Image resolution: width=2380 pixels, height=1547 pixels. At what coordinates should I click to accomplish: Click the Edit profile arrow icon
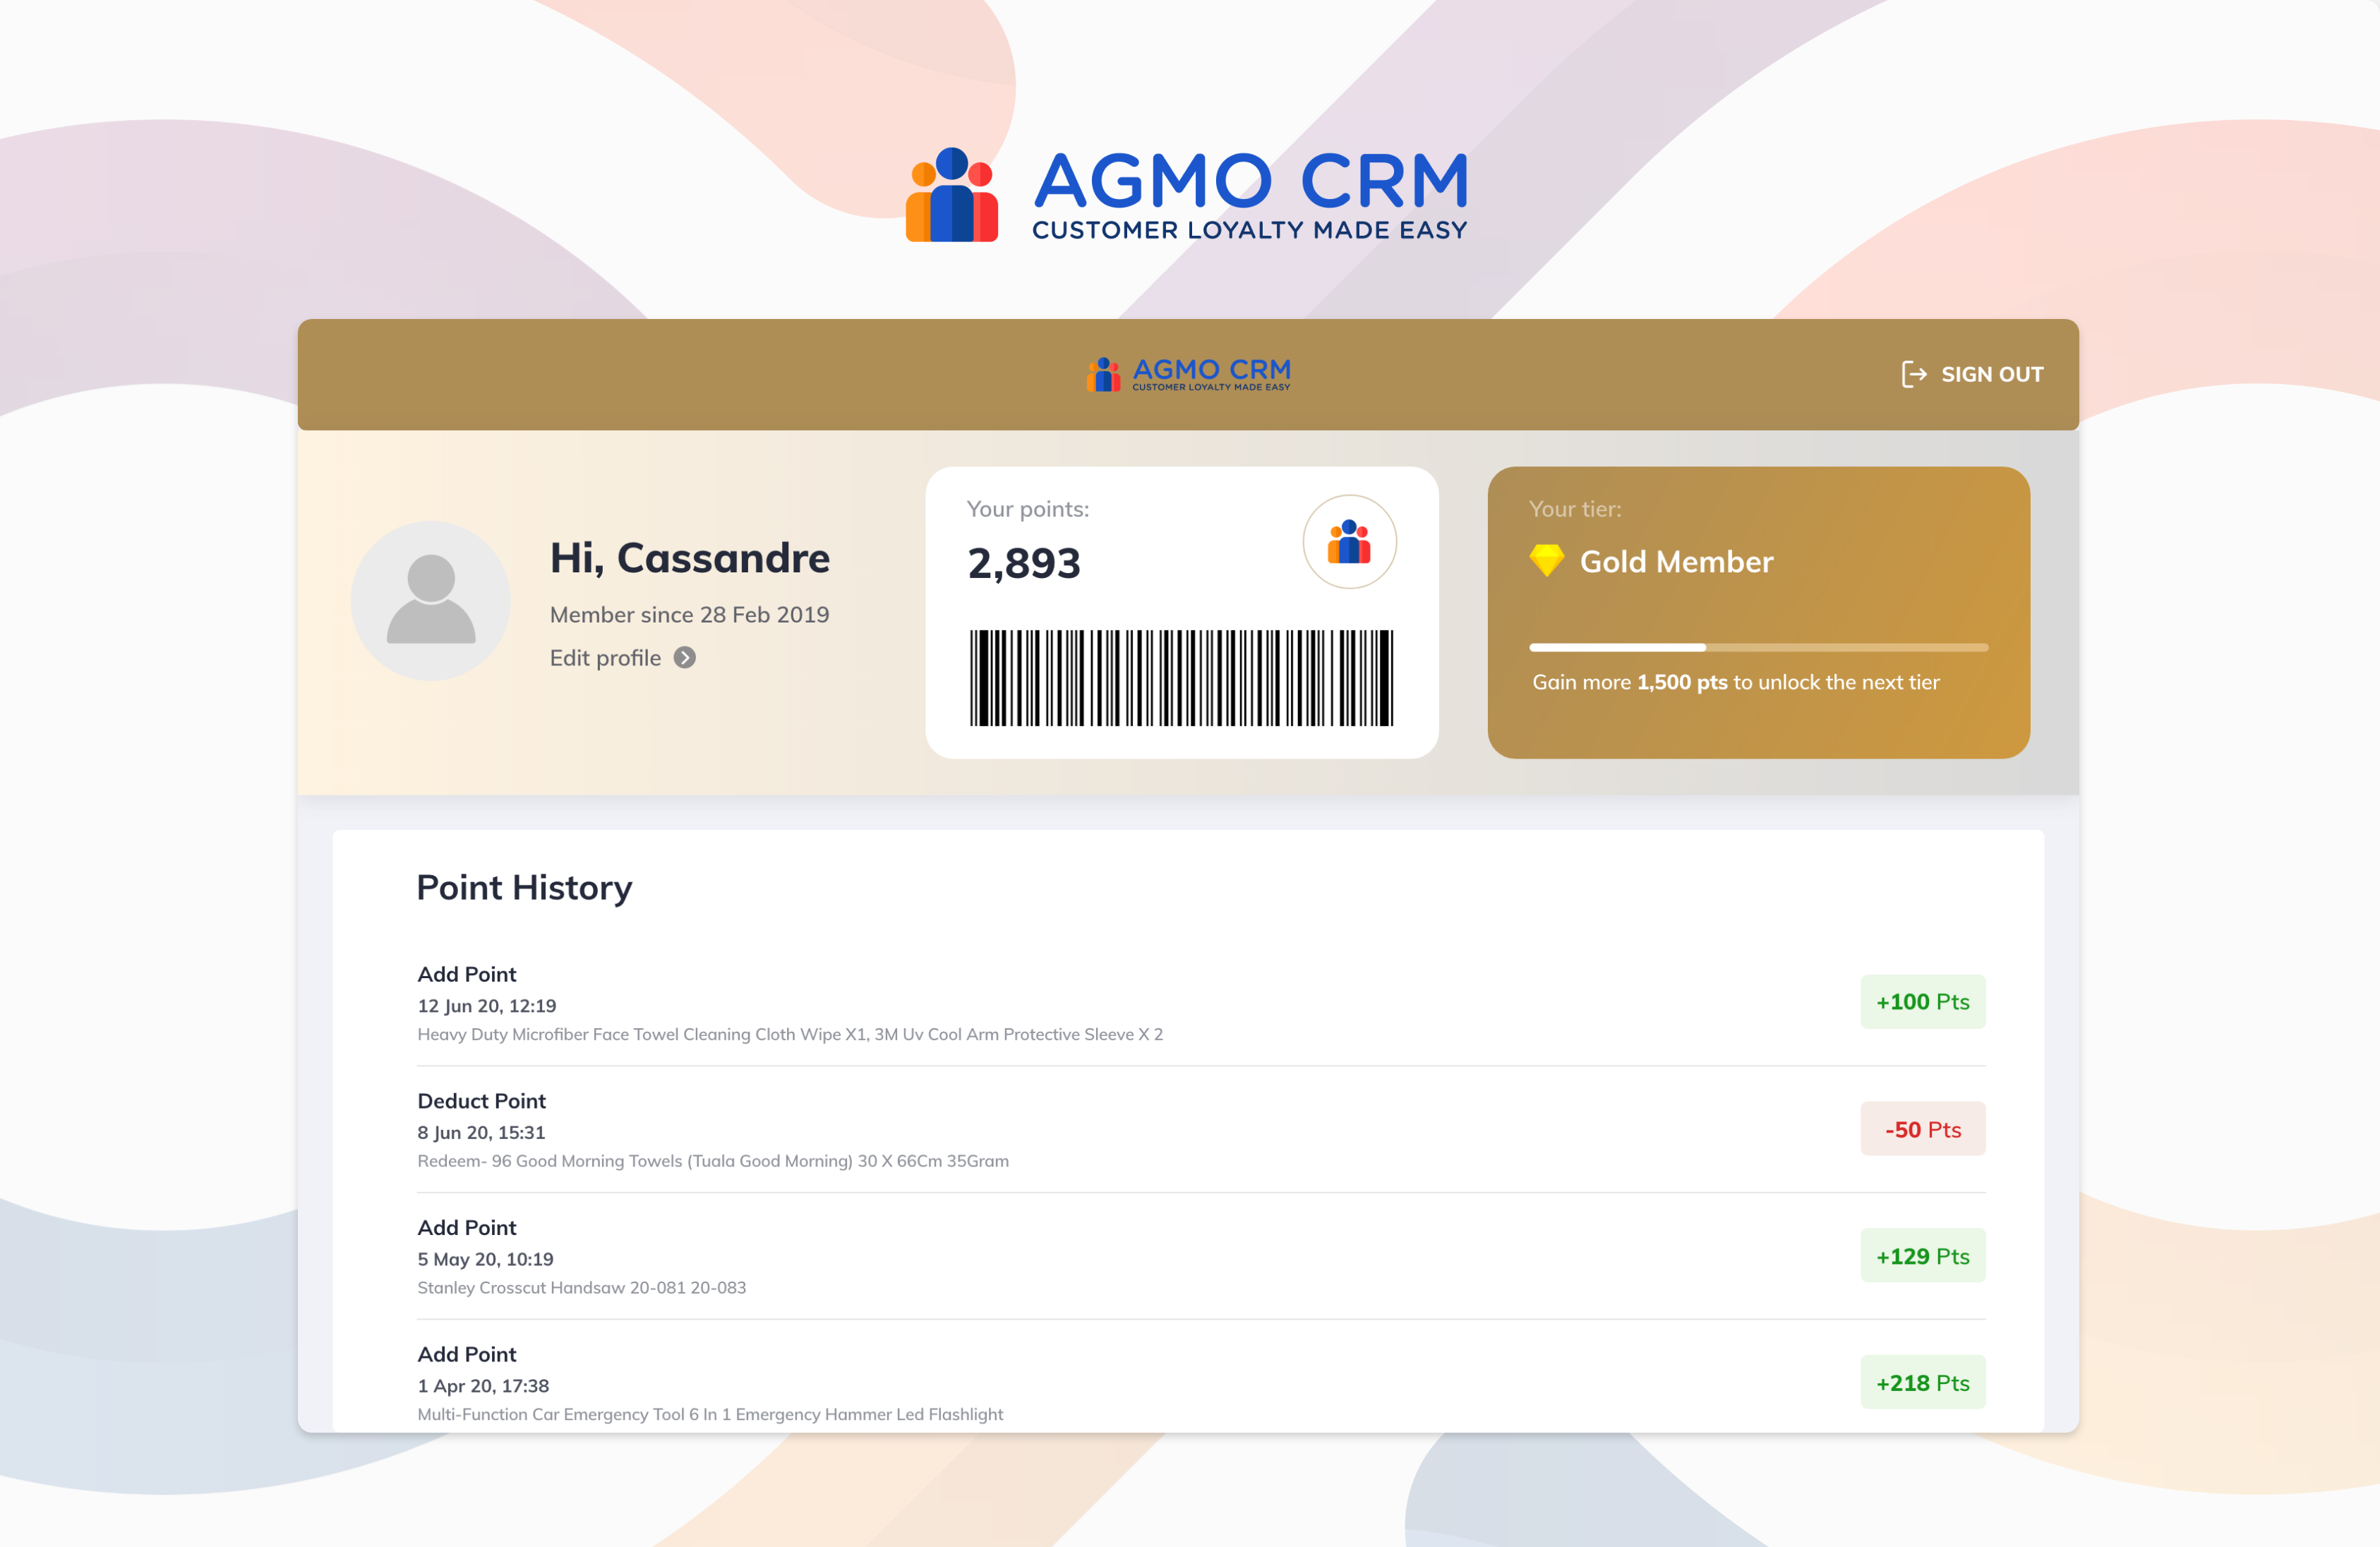pyautogui.click(x=684, y=658)
